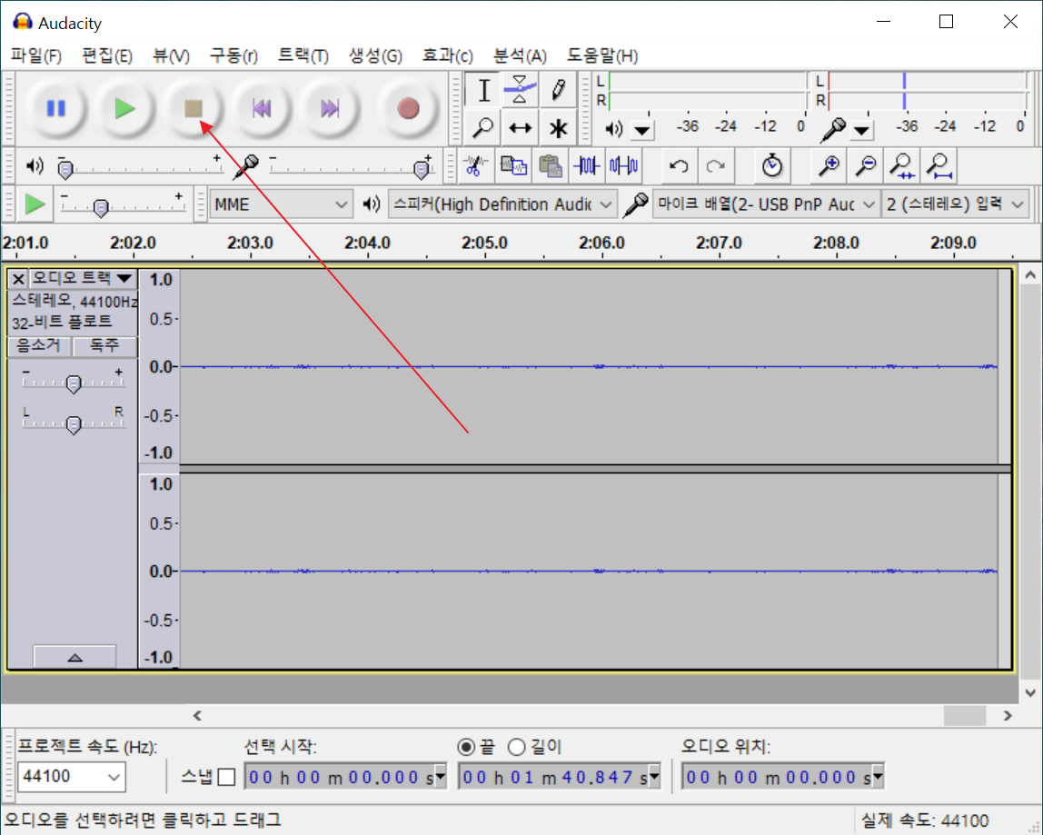Fit entire project in window
Screen dimensions: 1043x835
tap(939, 165)
